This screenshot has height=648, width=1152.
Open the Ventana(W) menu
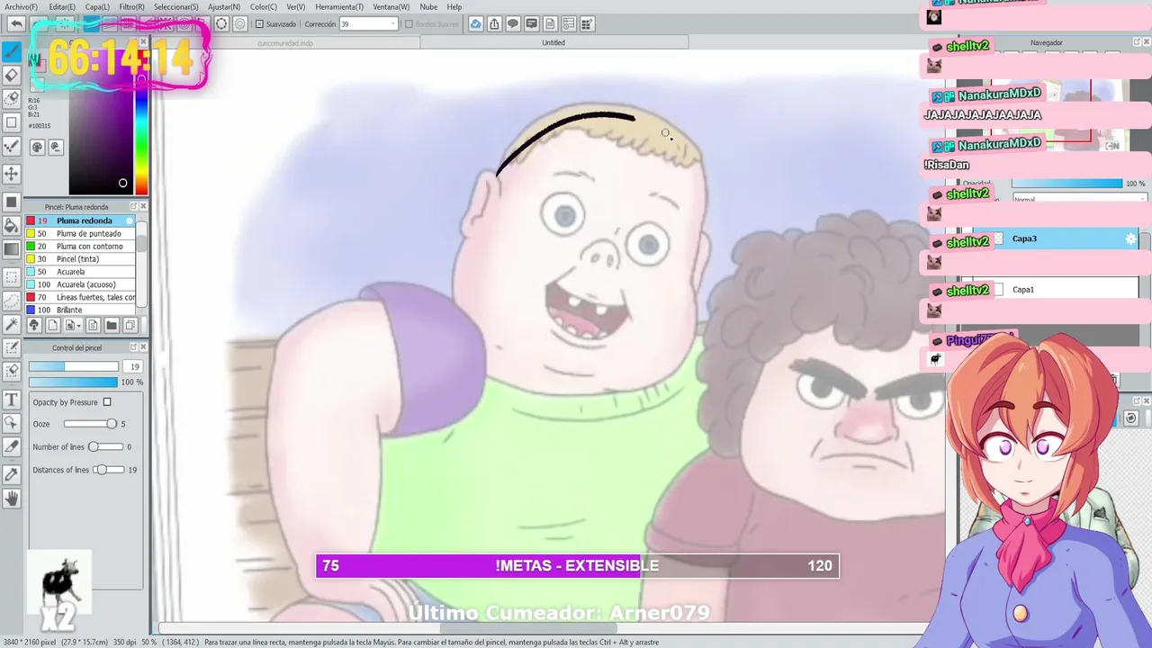point(391,7)
